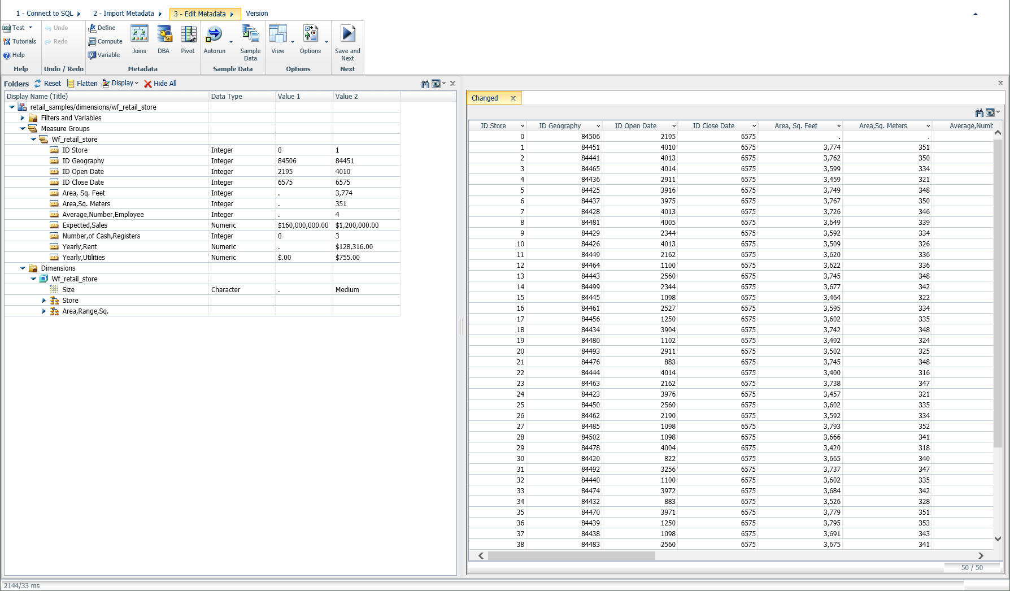Expand the Store hierarchy
Screen dimensions: 1010x591
(x=44, y=301)
